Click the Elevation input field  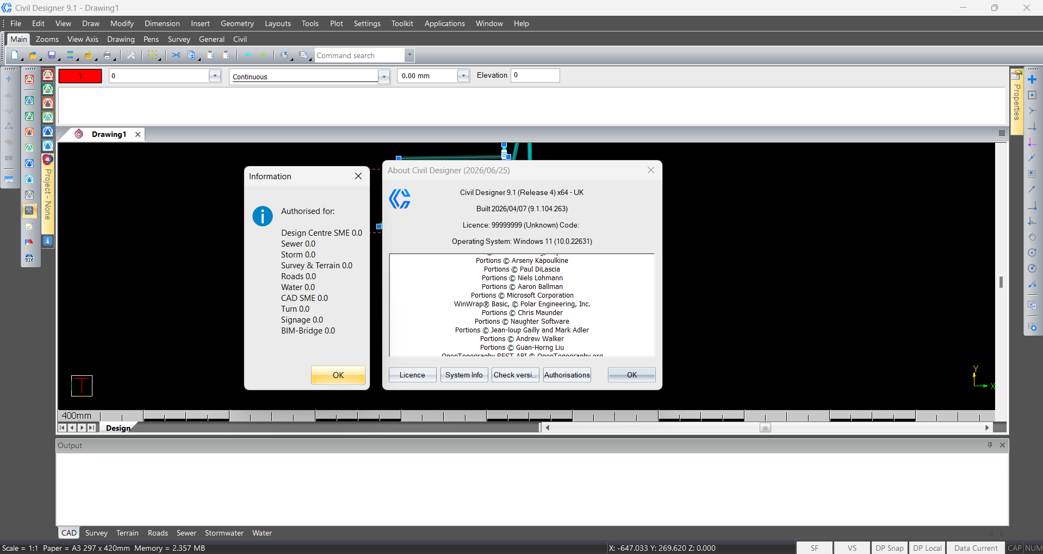tap(535, 75)
